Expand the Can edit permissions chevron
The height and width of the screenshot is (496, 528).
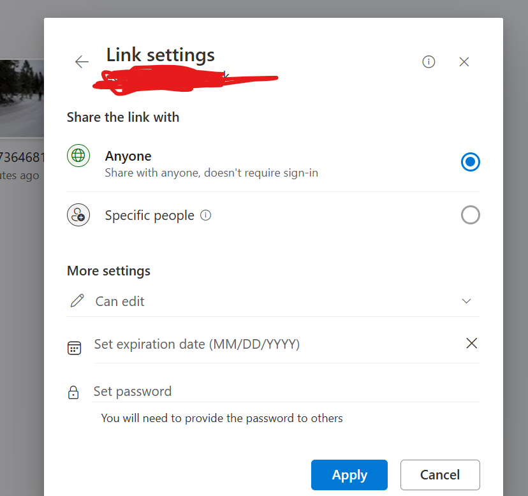466,301
